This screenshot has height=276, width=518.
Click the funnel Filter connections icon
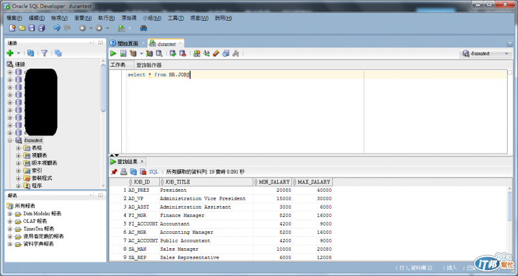pyautogui.click(x=44, y=53)
